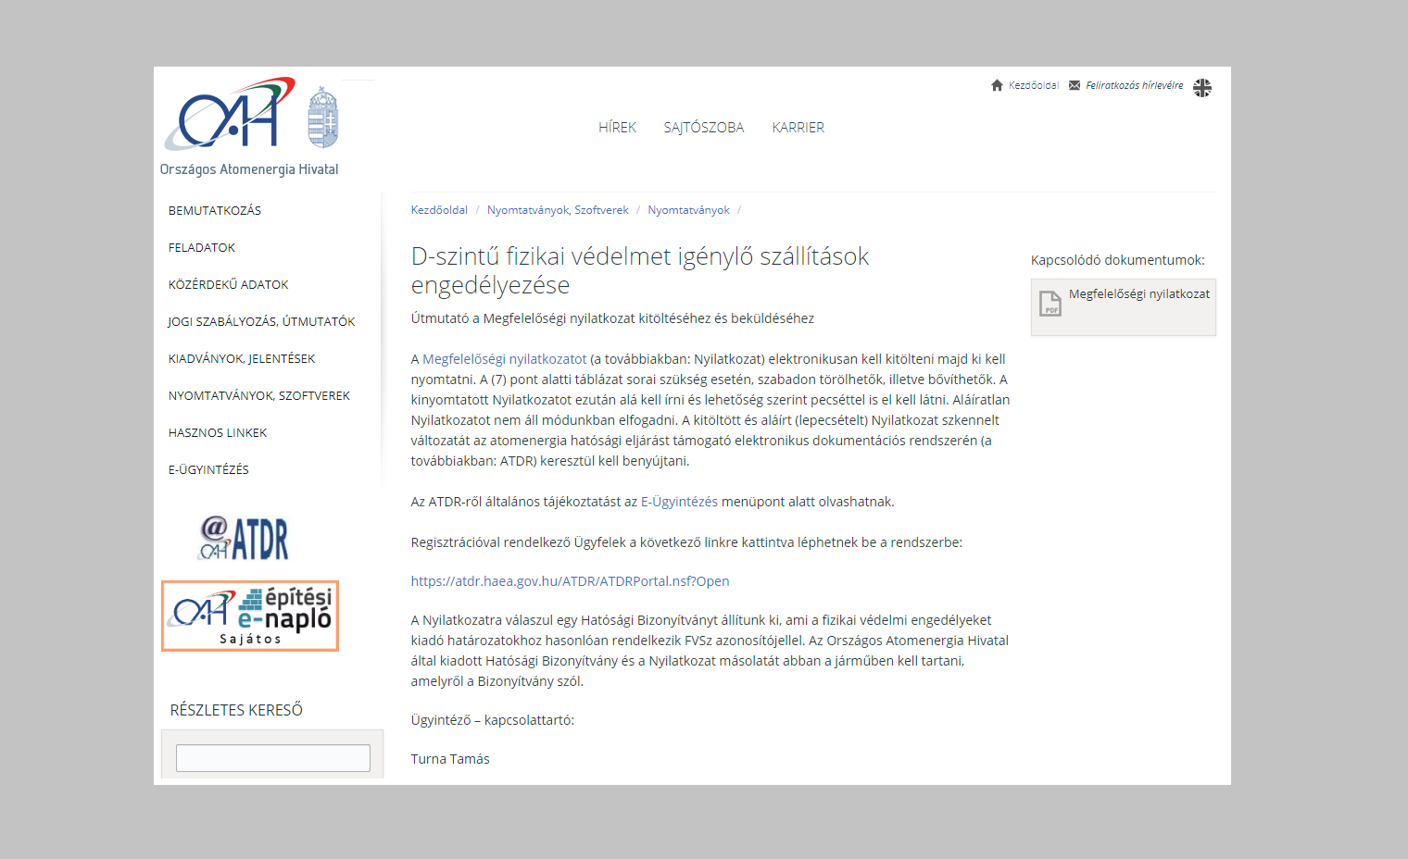This screenshot has width=1408, height=859.
Task: Click the detailed search input field
Action: pyautogui.click(x=273, y=758)
